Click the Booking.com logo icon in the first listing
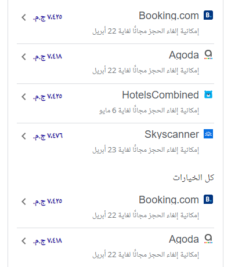The width and height of the screenshot is (242, 267). point(208,15)
